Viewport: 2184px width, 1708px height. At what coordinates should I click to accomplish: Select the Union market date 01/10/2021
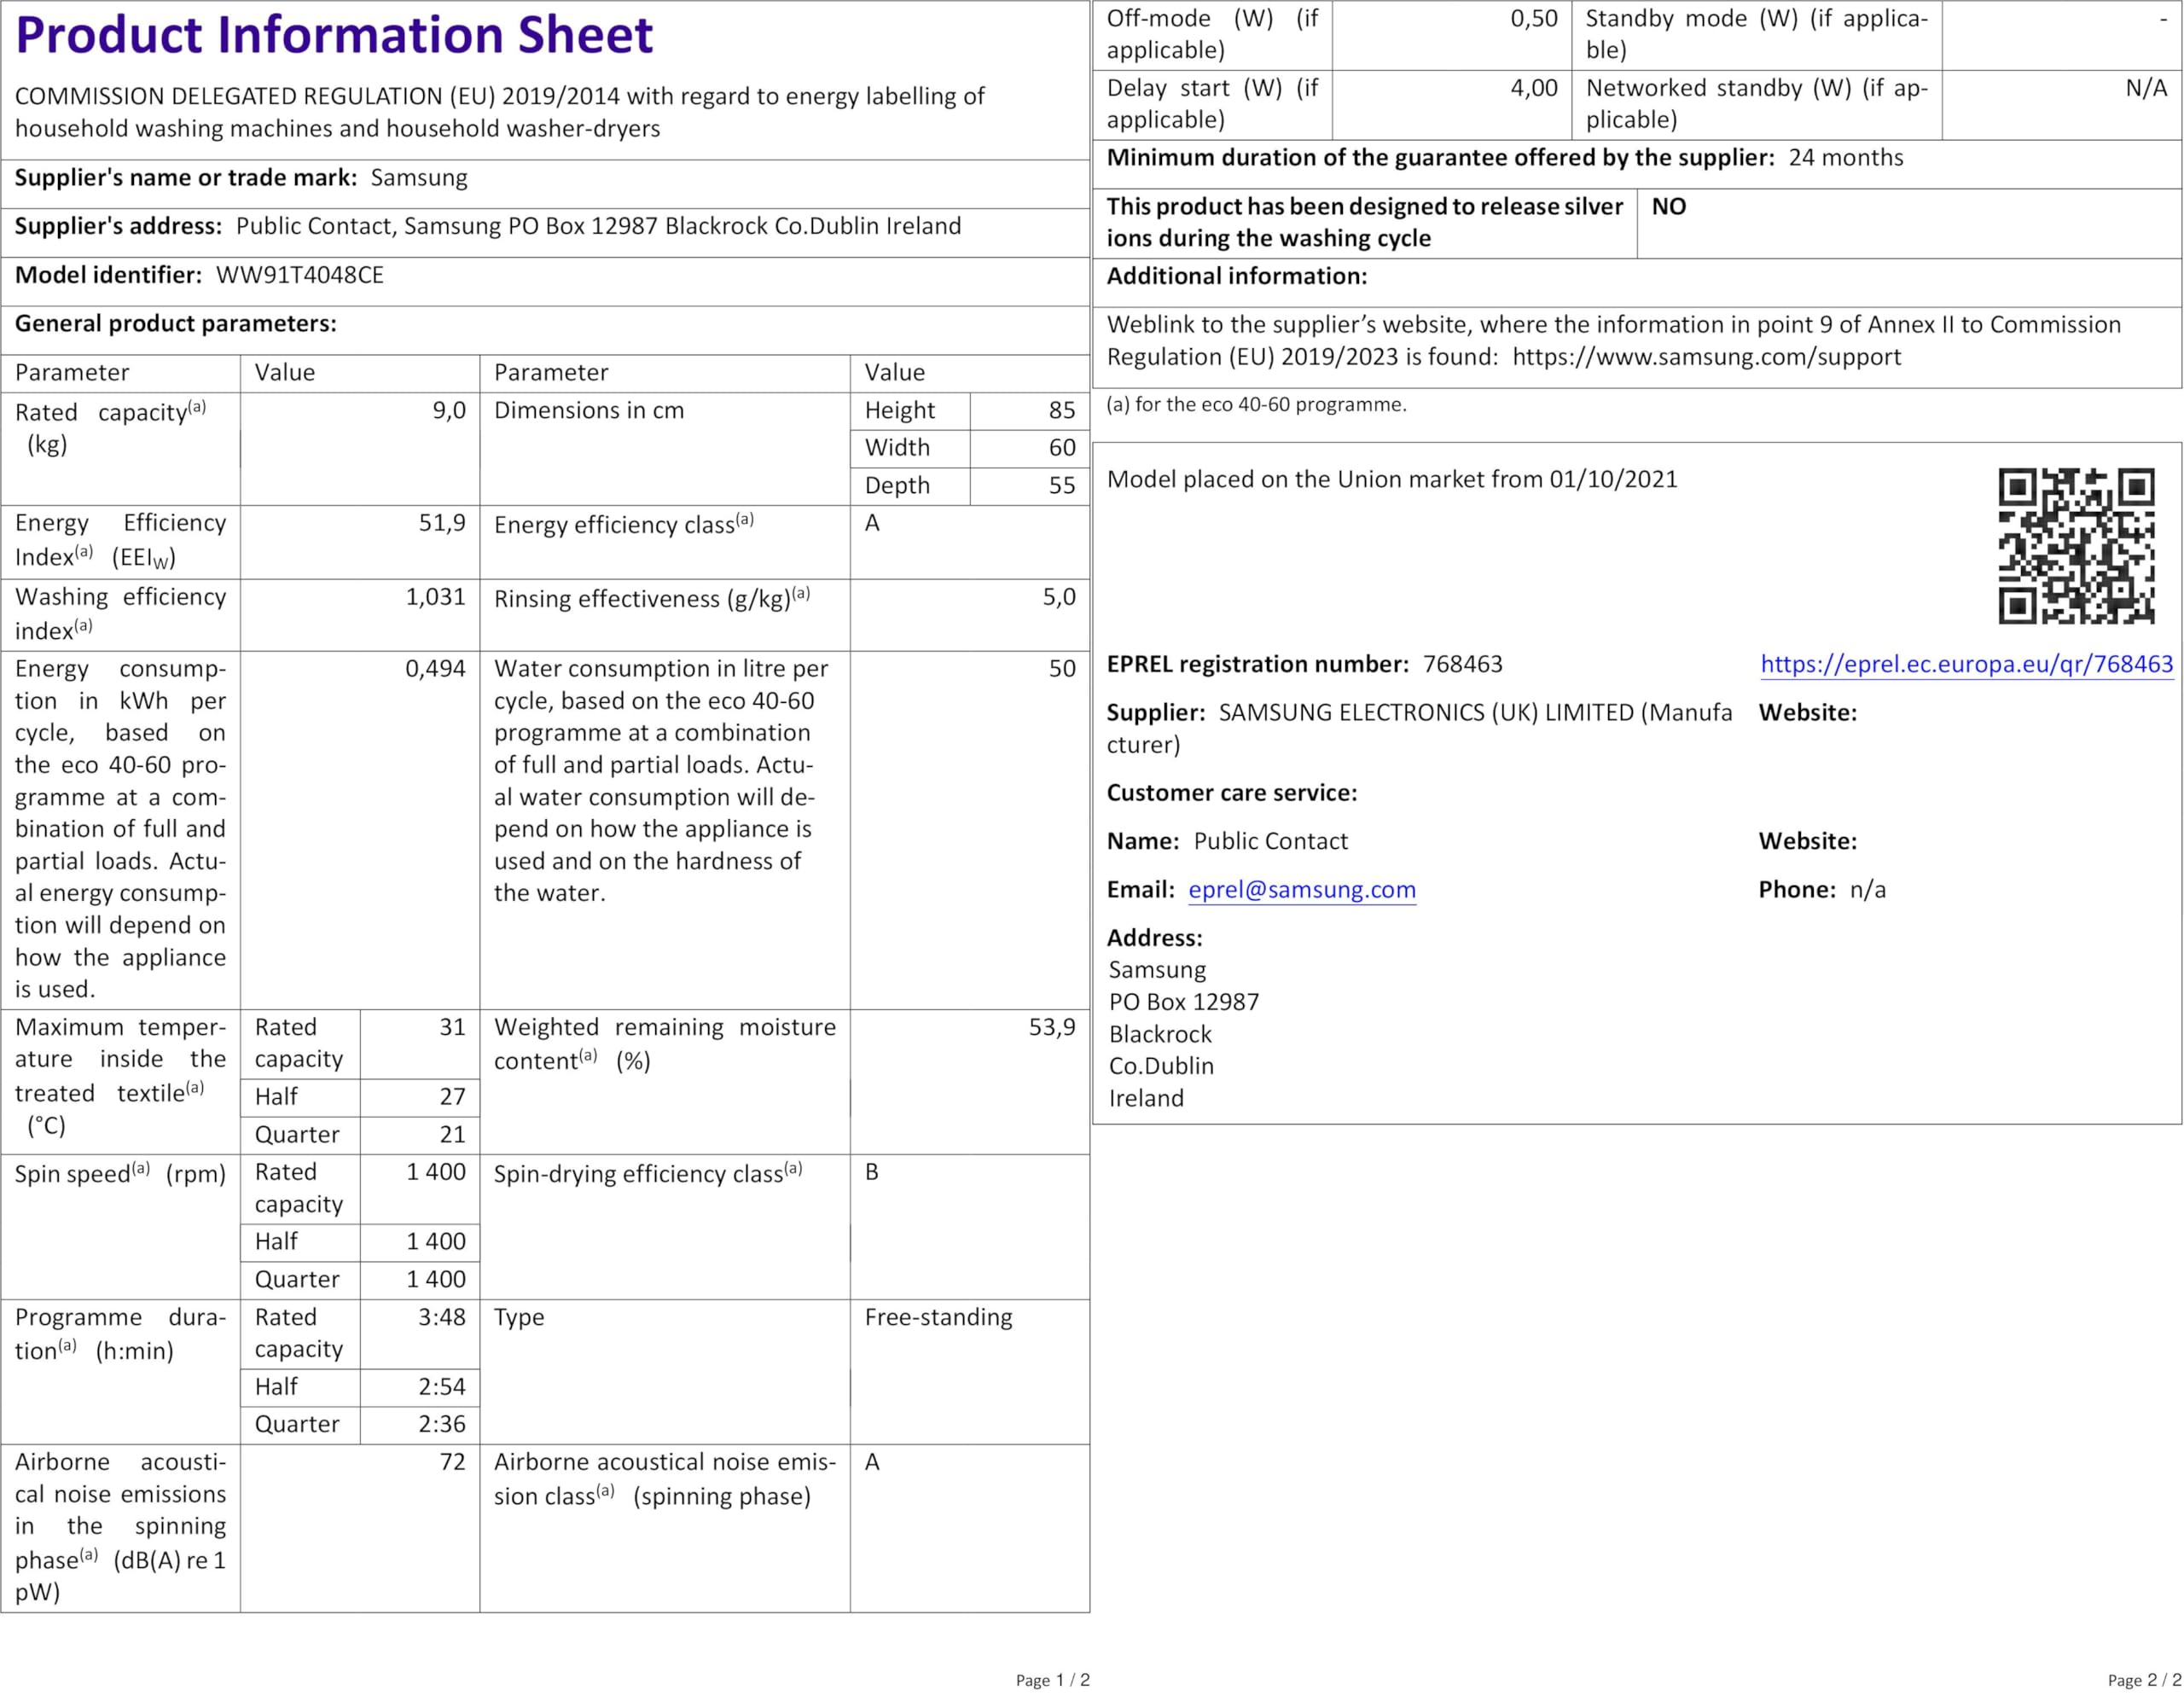[1613, 480]
